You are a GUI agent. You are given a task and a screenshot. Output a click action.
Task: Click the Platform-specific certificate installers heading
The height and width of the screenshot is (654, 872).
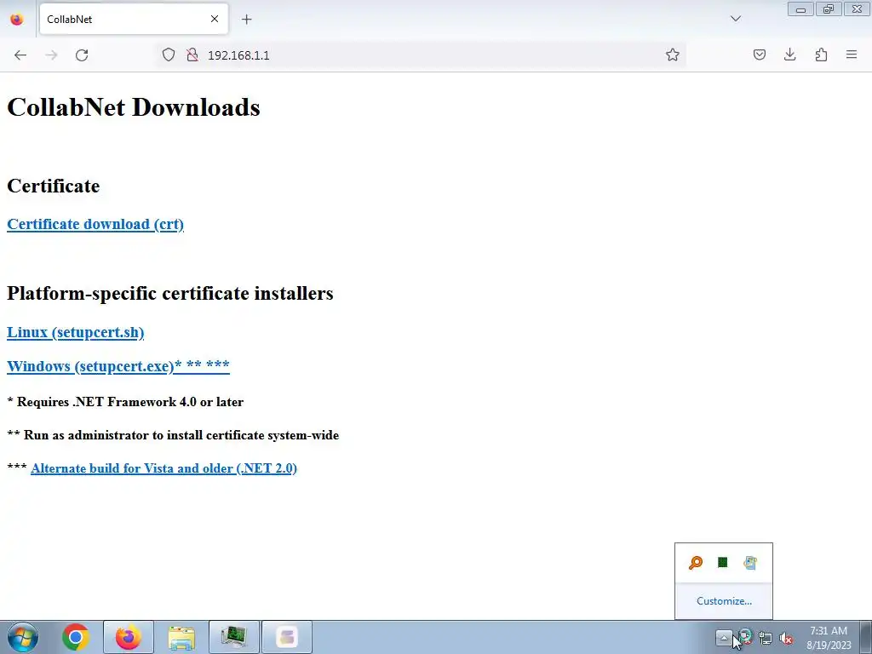[x=170, y=293]
